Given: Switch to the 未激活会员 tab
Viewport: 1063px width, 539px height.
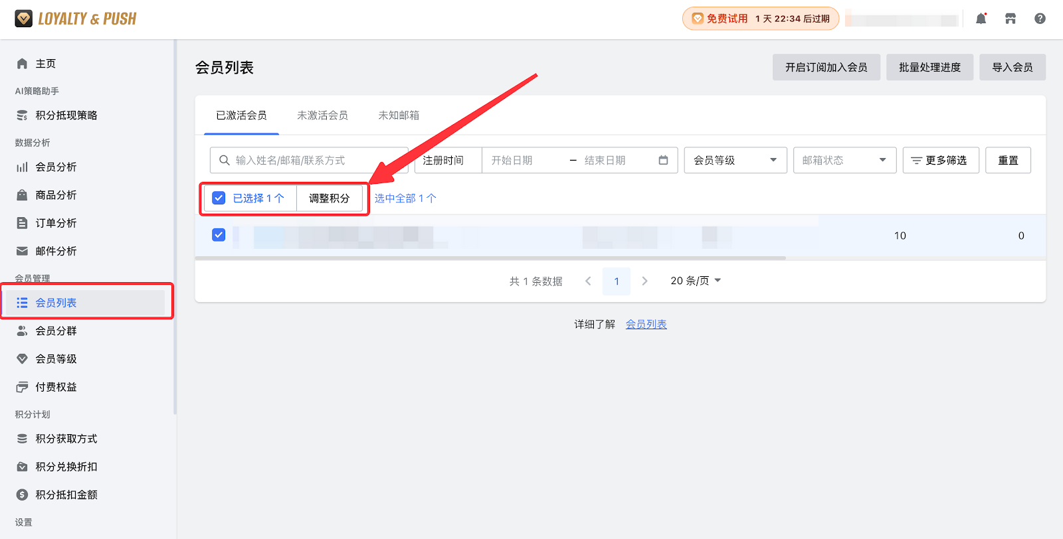Looking at the screenshot, I should 322,116.
